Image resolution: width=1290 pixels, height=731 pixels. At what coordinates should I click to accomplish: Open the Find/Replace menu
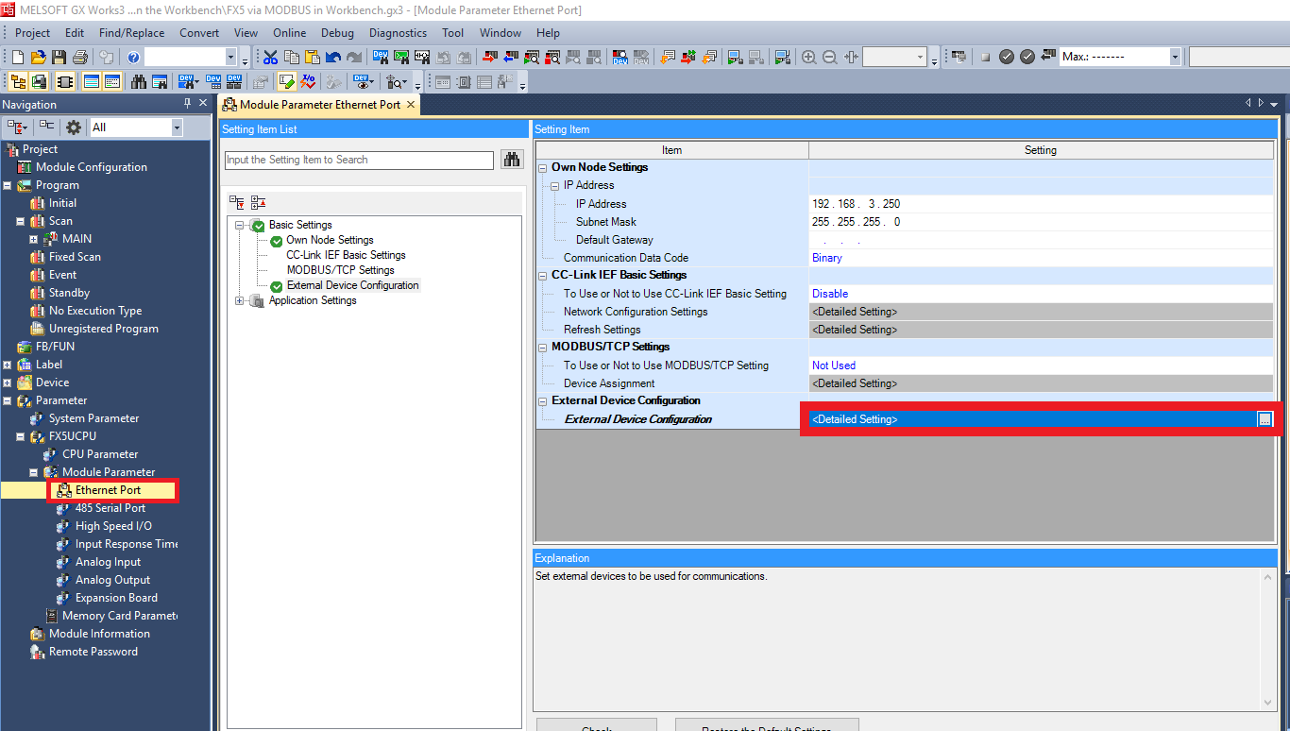click(x=131, y=32)
